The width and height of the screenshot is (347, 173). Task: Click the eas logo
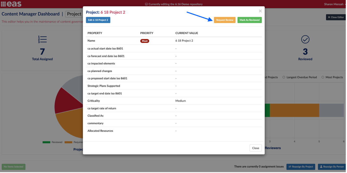tap(14, 4)
